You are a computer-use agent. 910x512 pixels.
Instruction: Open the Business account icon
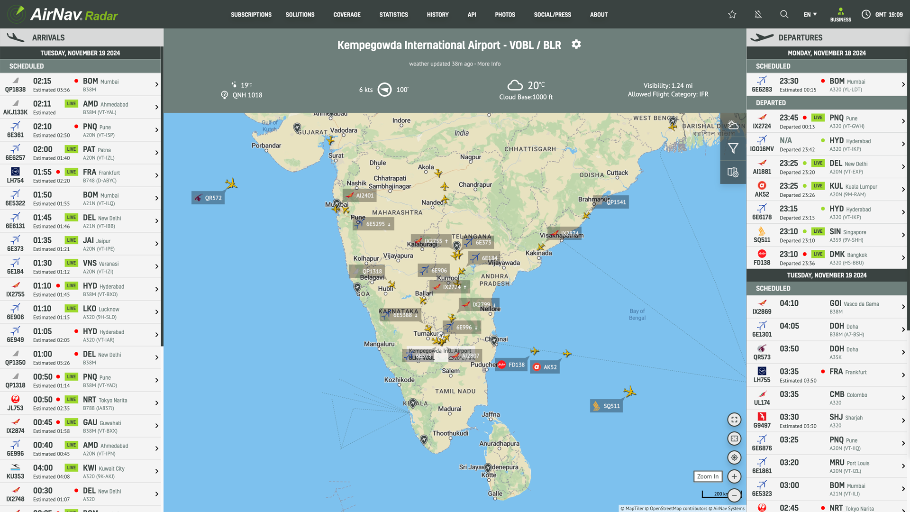pos(840,14)
